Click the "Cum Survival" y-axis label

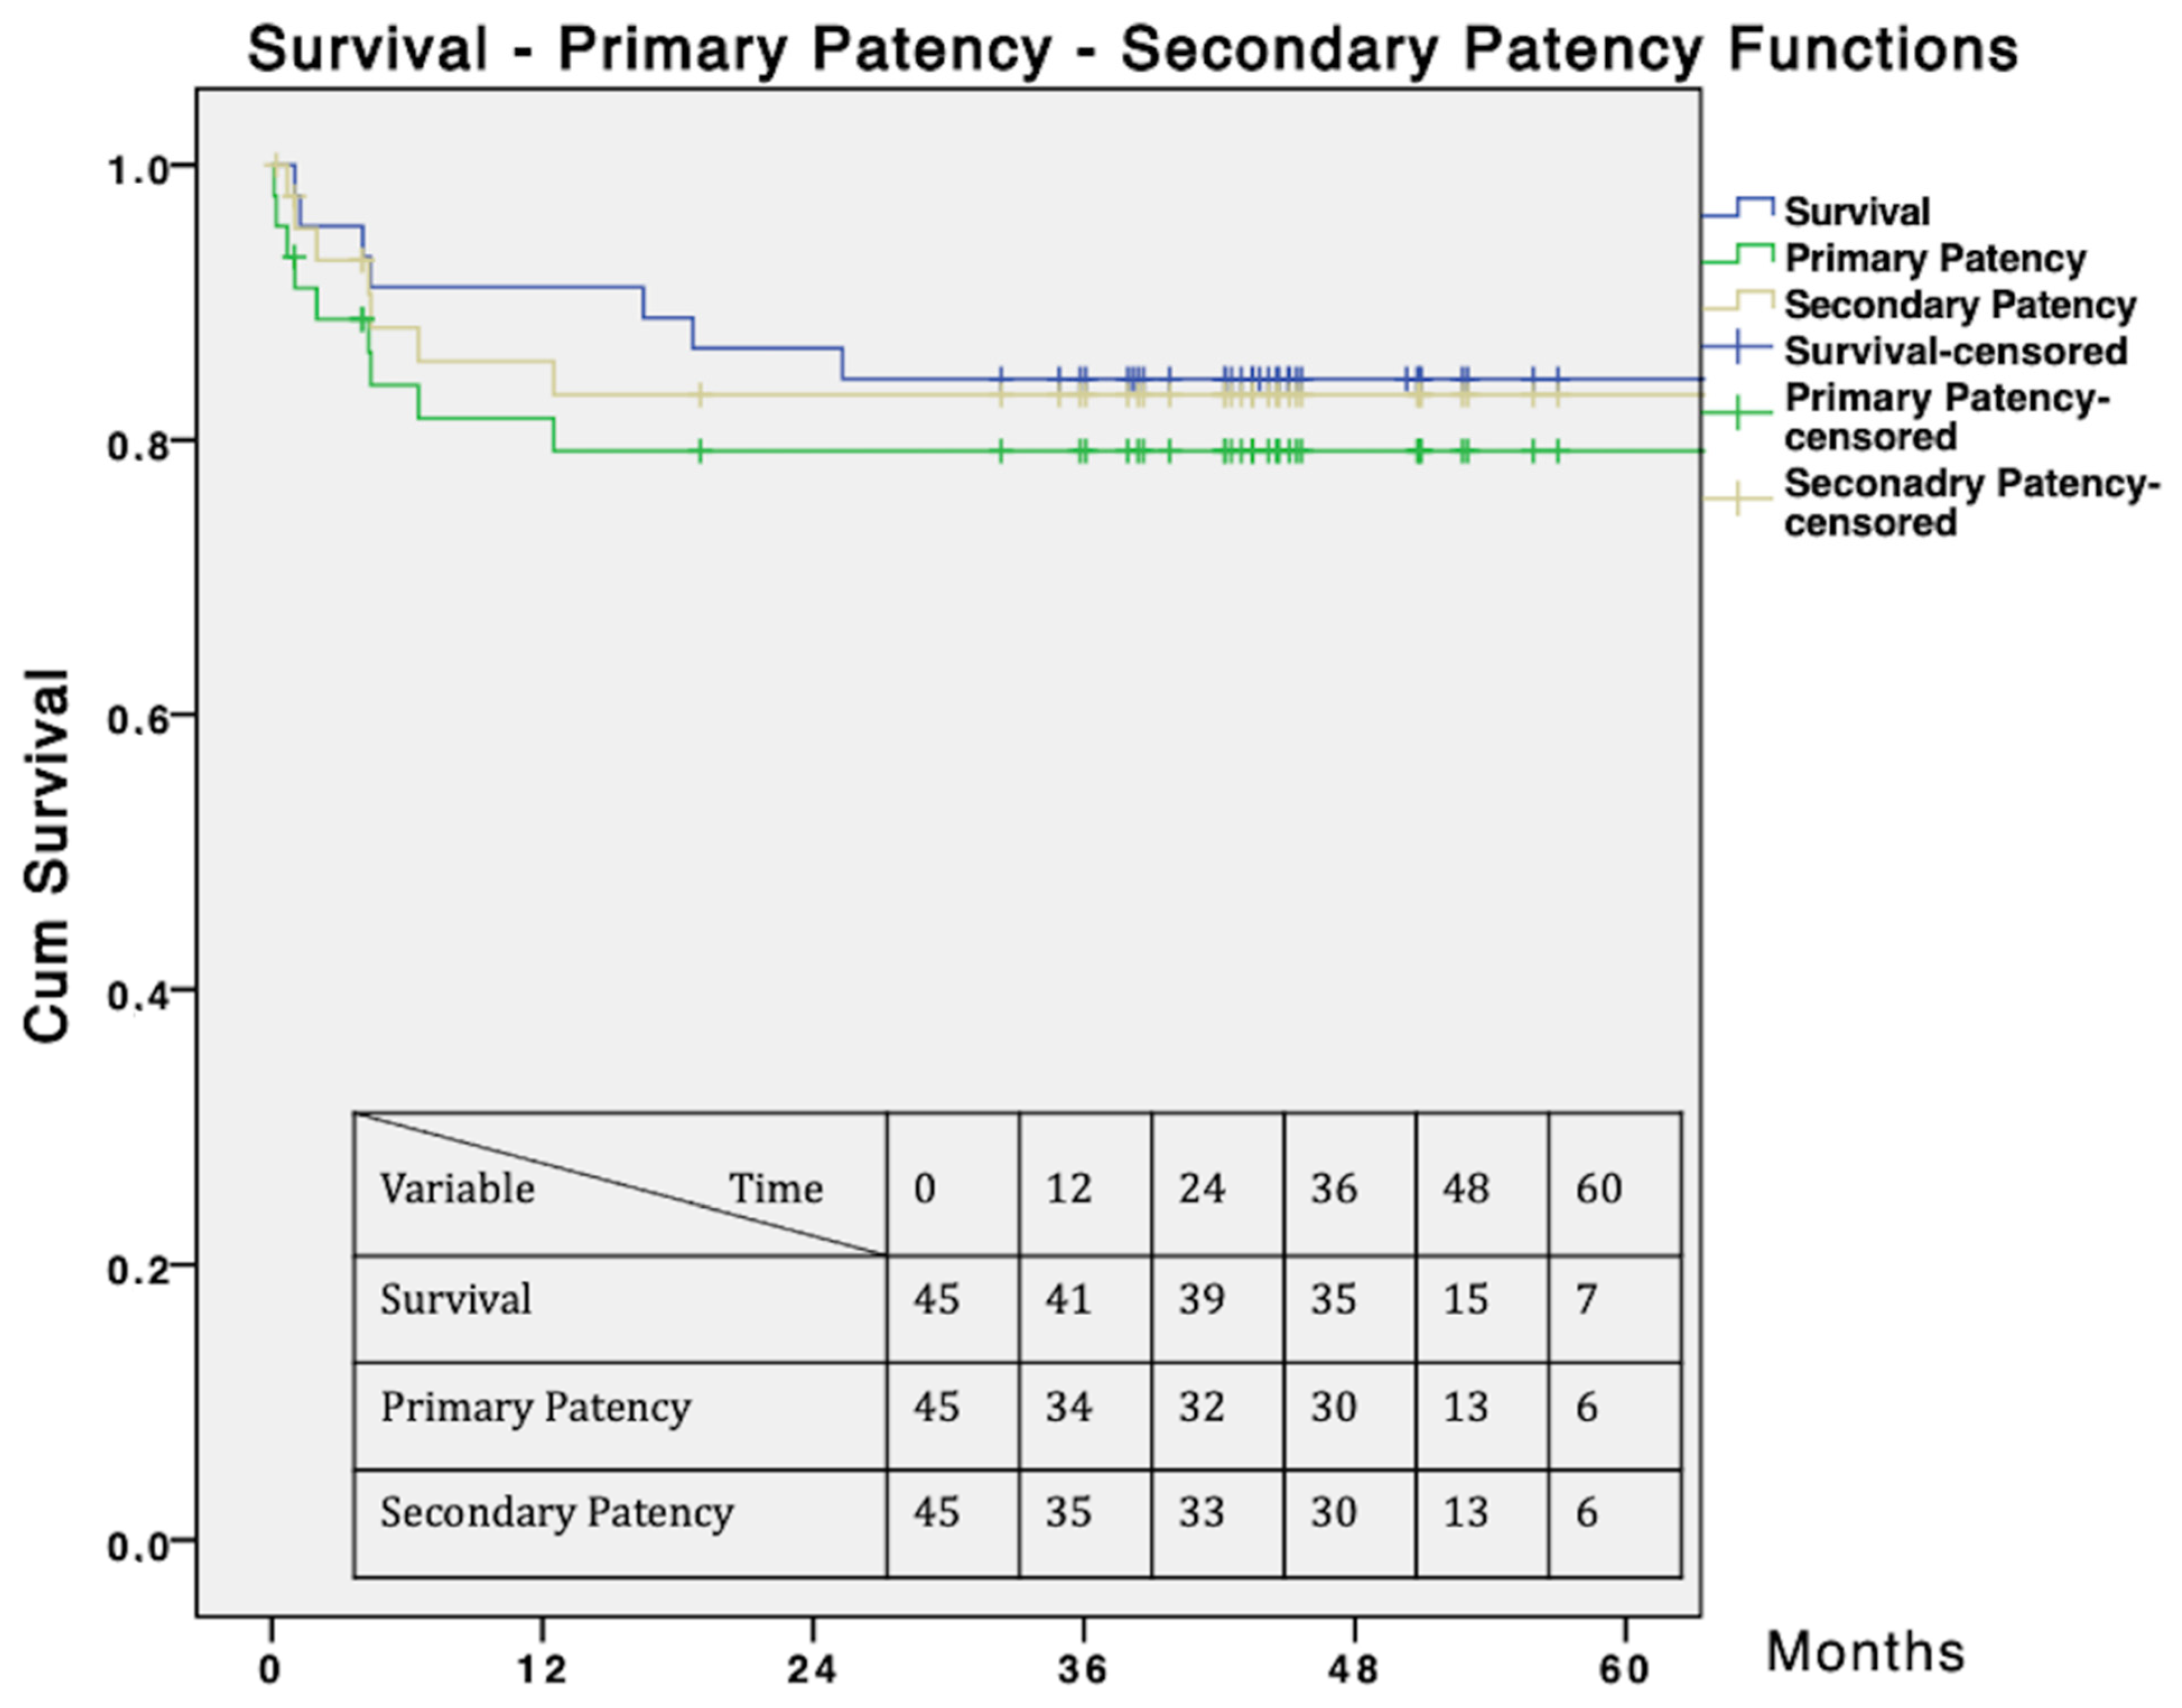[48, 855]
